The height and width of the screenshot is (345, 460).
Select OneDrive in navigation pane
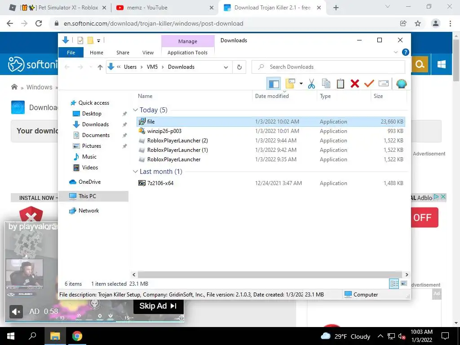pyautogui.click(x=89, y=182)
